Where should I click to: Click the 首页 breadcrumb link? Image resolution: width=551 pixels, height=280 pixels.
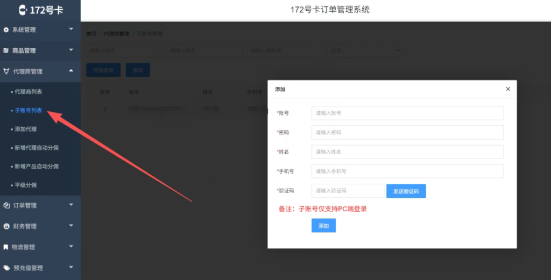[x=91, y=34]
